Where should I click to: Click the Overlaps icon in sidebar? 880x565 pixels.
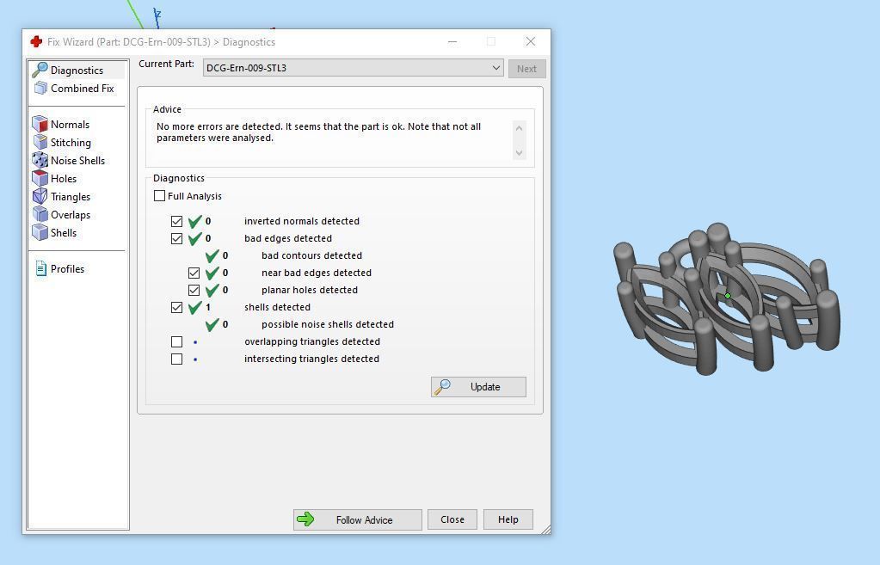[x=40, y=214]
